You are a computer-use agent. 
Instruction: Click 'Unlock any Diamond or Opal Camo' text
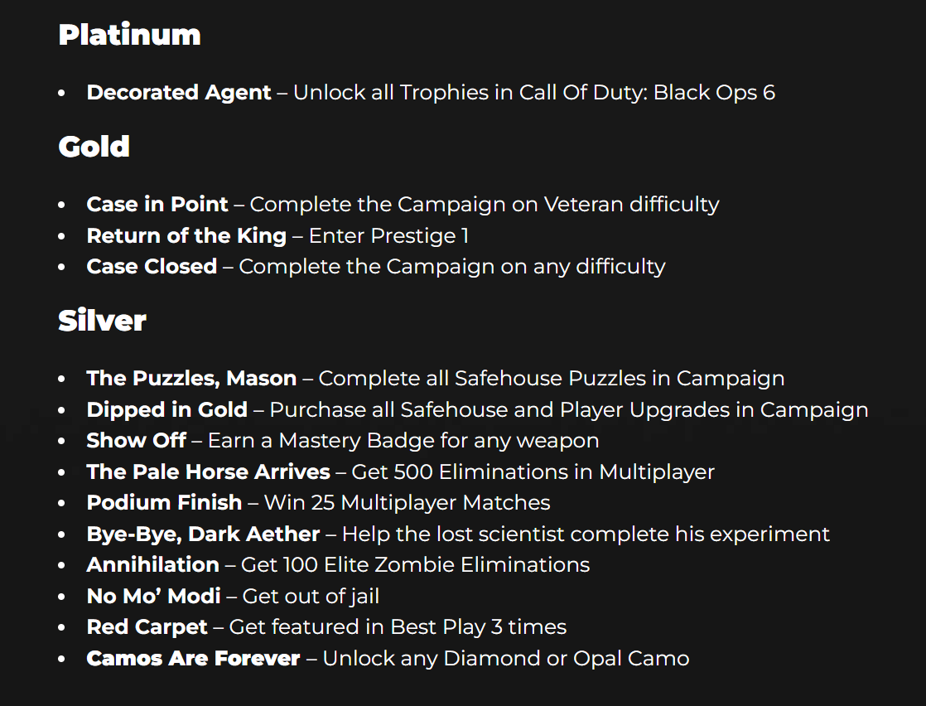pos(506,658)
